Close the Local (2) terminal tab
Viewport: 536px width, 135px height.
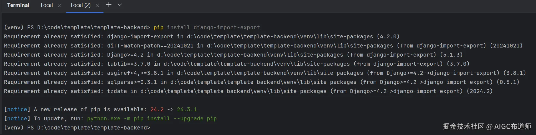pos(97,5)
